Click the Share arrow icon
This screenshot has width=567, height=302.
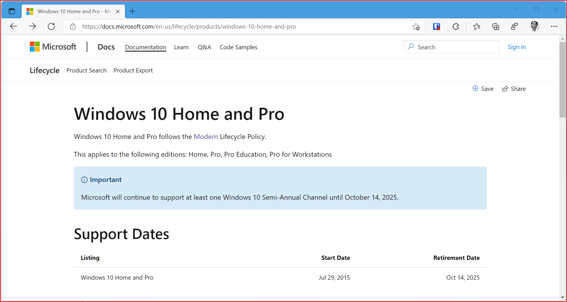(x=505, y=89)
